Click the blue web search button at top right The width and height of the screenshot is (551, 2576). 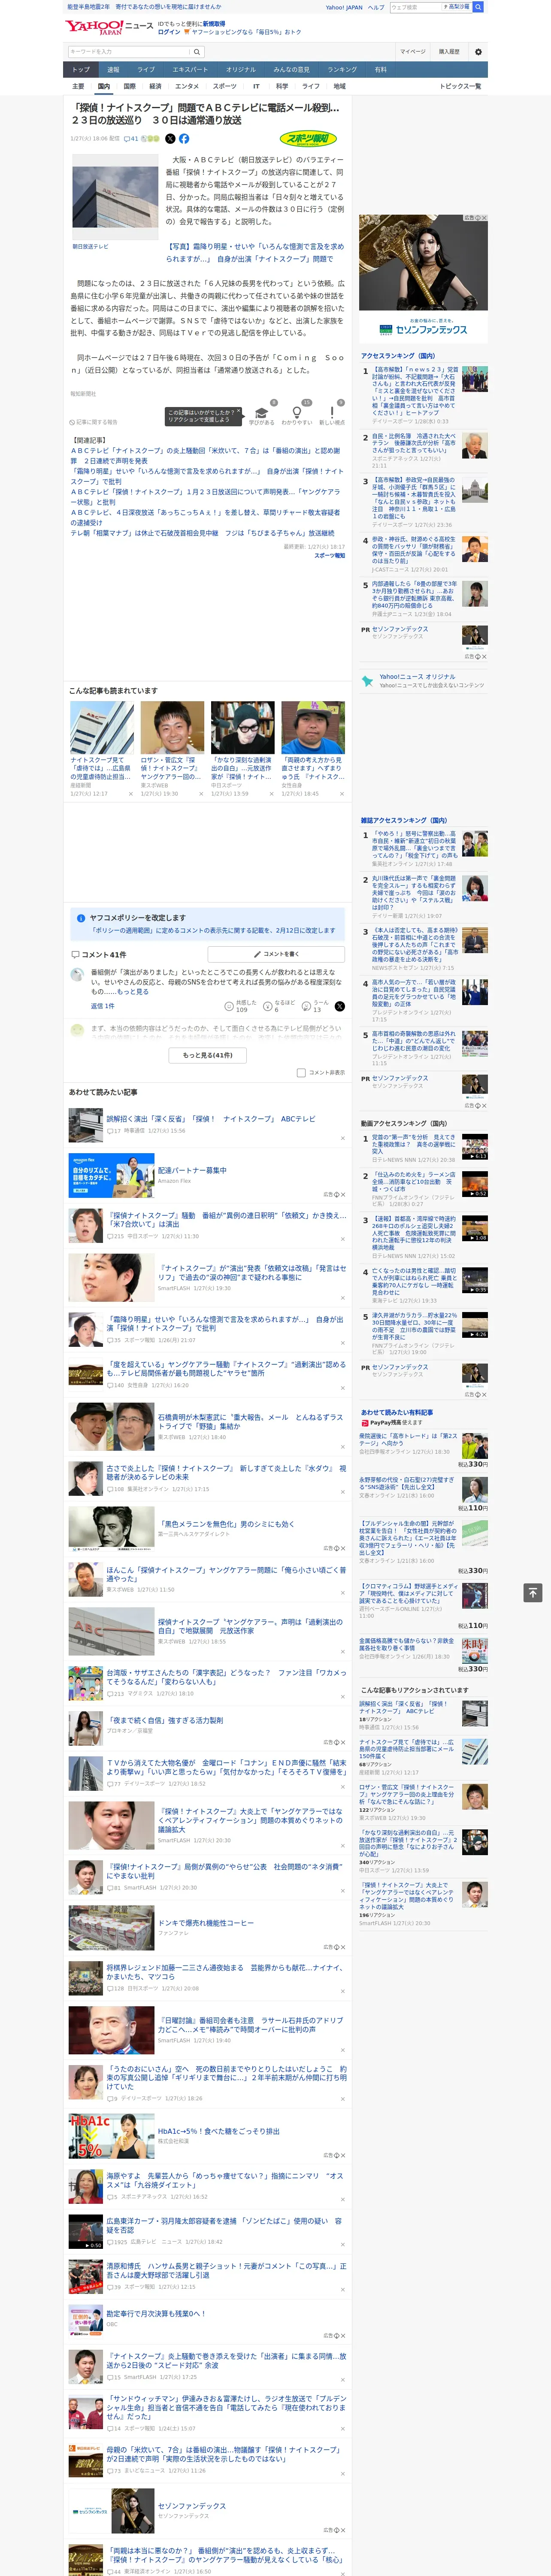click(x=478, y=7)
